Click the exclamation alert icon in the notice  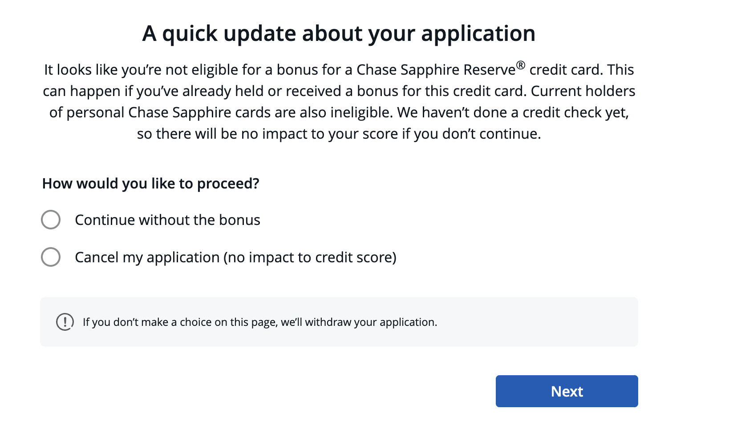click(65, 322)
